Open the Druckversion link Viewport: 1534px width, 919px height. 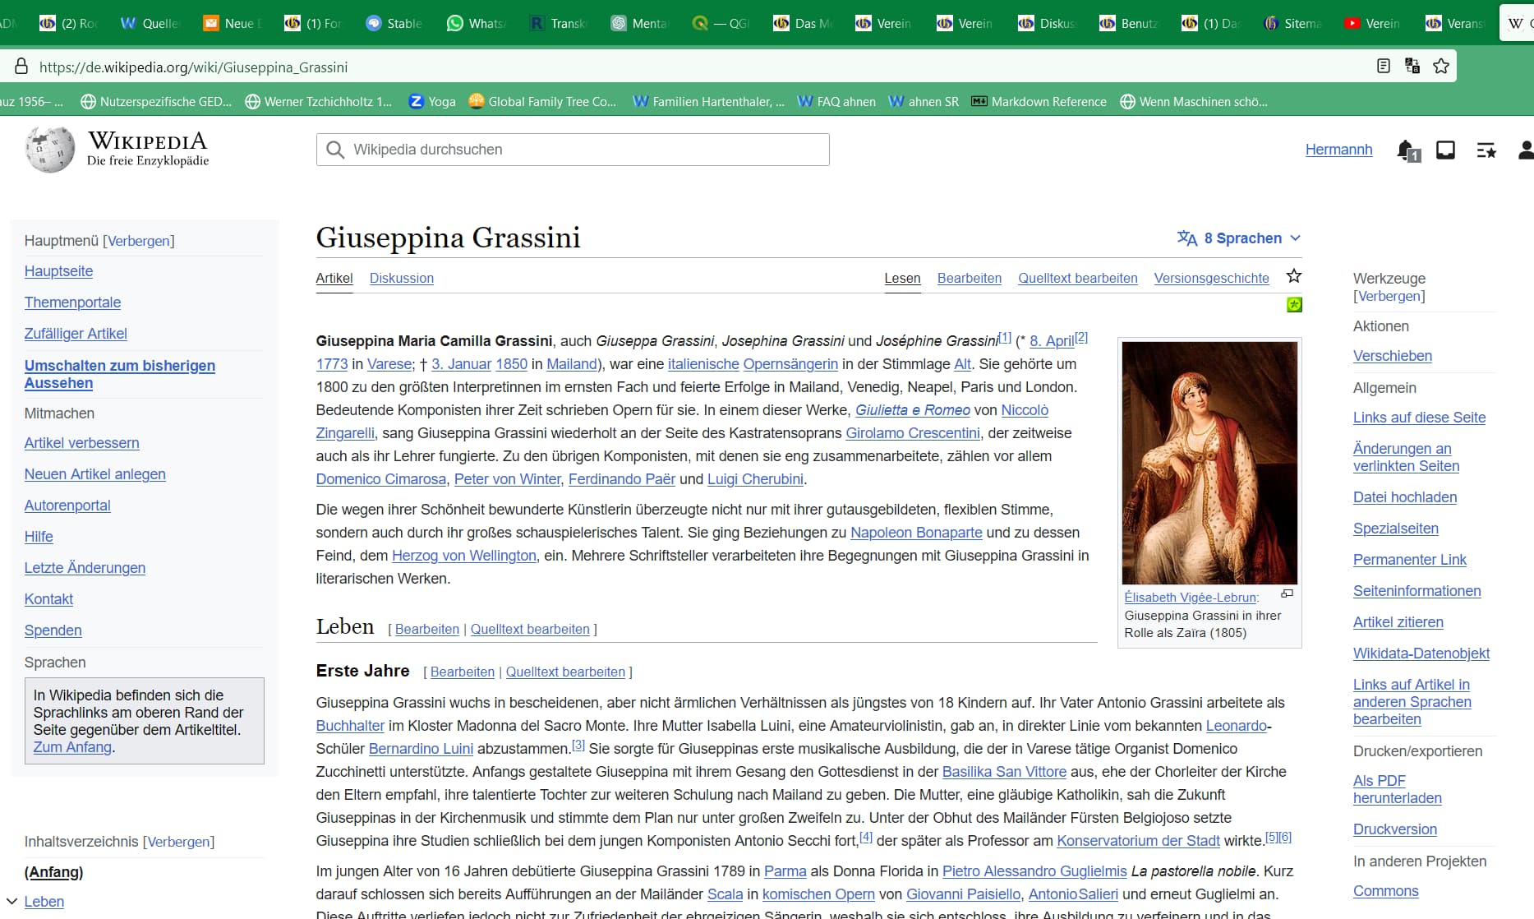tap(1394, 829)
